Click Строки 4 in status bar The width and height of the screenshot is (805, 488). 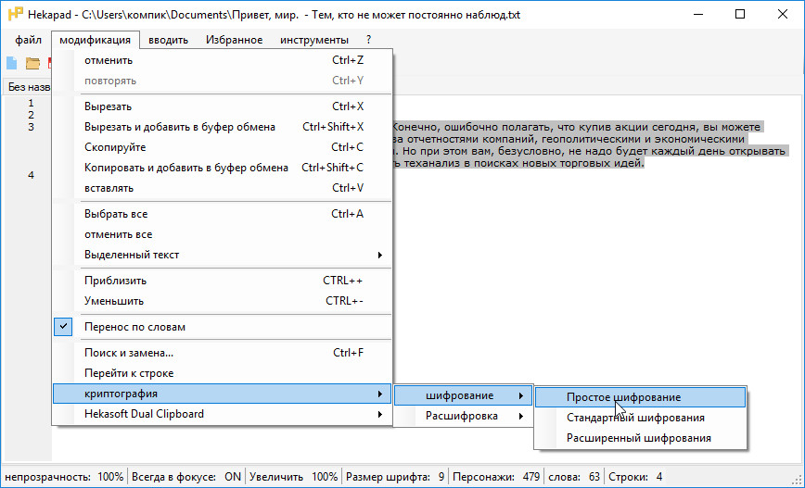(635, 477)
